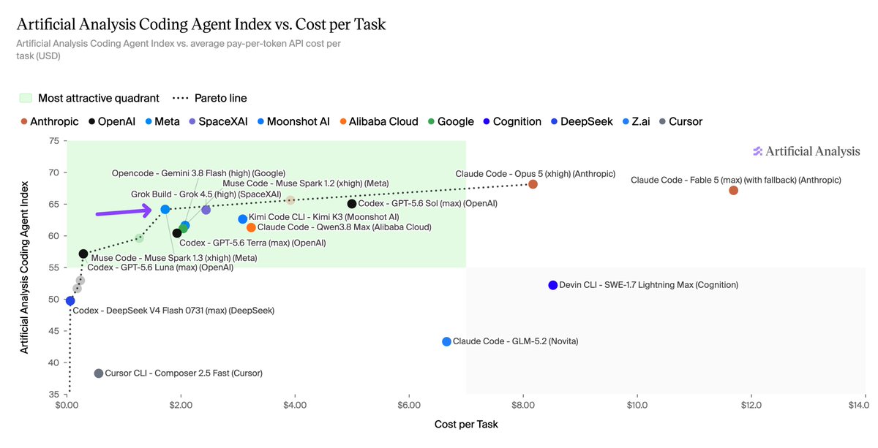Screen dimensions: 878x448
Task: Click the 35 y-axis tick label
Action: (55, 395)
